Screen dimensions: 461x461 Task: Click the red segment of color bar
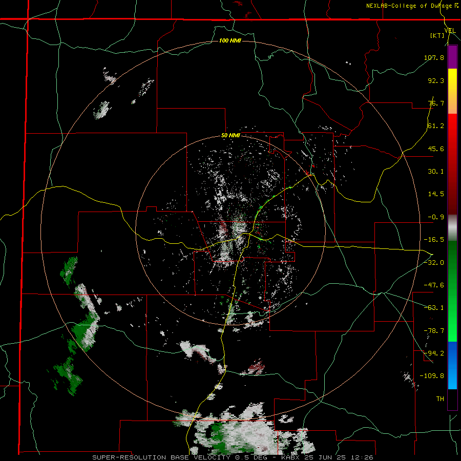pos(452,164)
